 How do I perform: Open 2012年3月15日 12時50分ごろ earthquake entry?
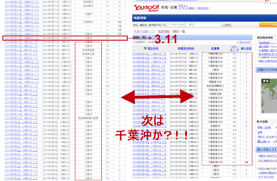[149, 54]
